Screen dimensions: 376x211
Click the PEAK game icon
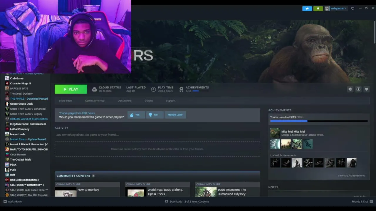pos(7,165)
